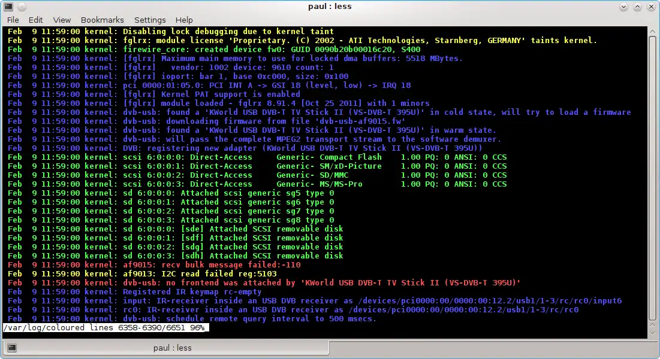660x359 pixels.
Task: Click the 'Kernel PAT support is enabled' line
Action: click(x=154, y=94)
